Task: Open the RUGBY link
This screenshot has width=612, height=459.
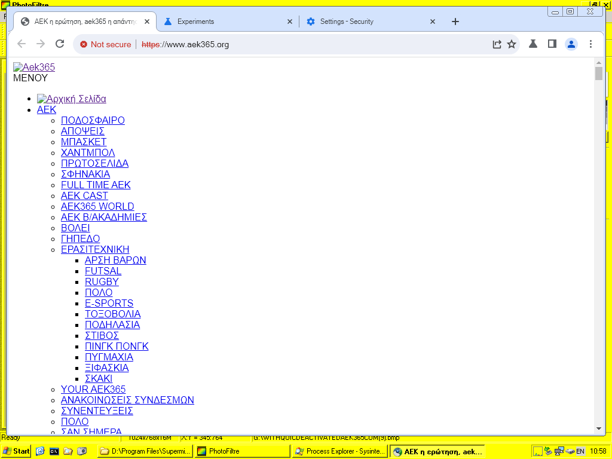Action: 102,282
